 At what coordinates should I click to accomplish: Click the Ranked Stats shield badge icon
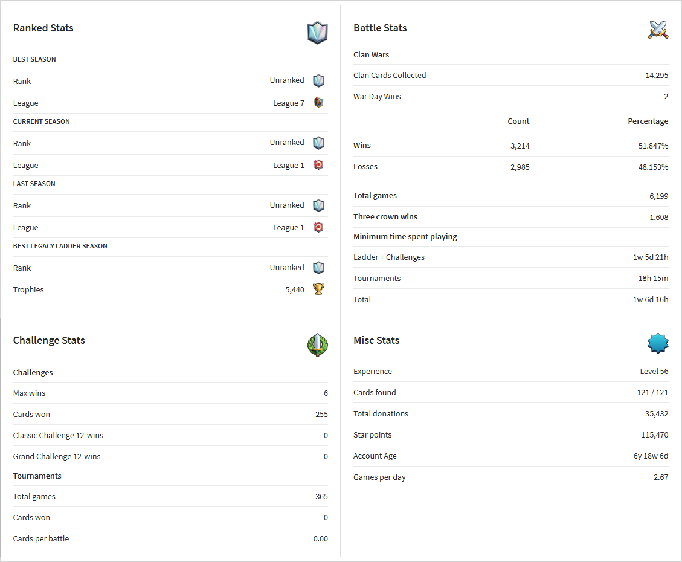click(x=318, y=33)
